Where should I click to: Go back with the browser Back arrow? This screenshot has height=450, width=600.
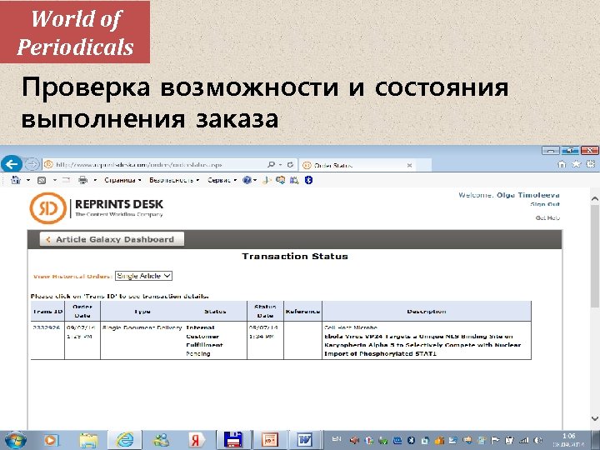pos(12,164)
